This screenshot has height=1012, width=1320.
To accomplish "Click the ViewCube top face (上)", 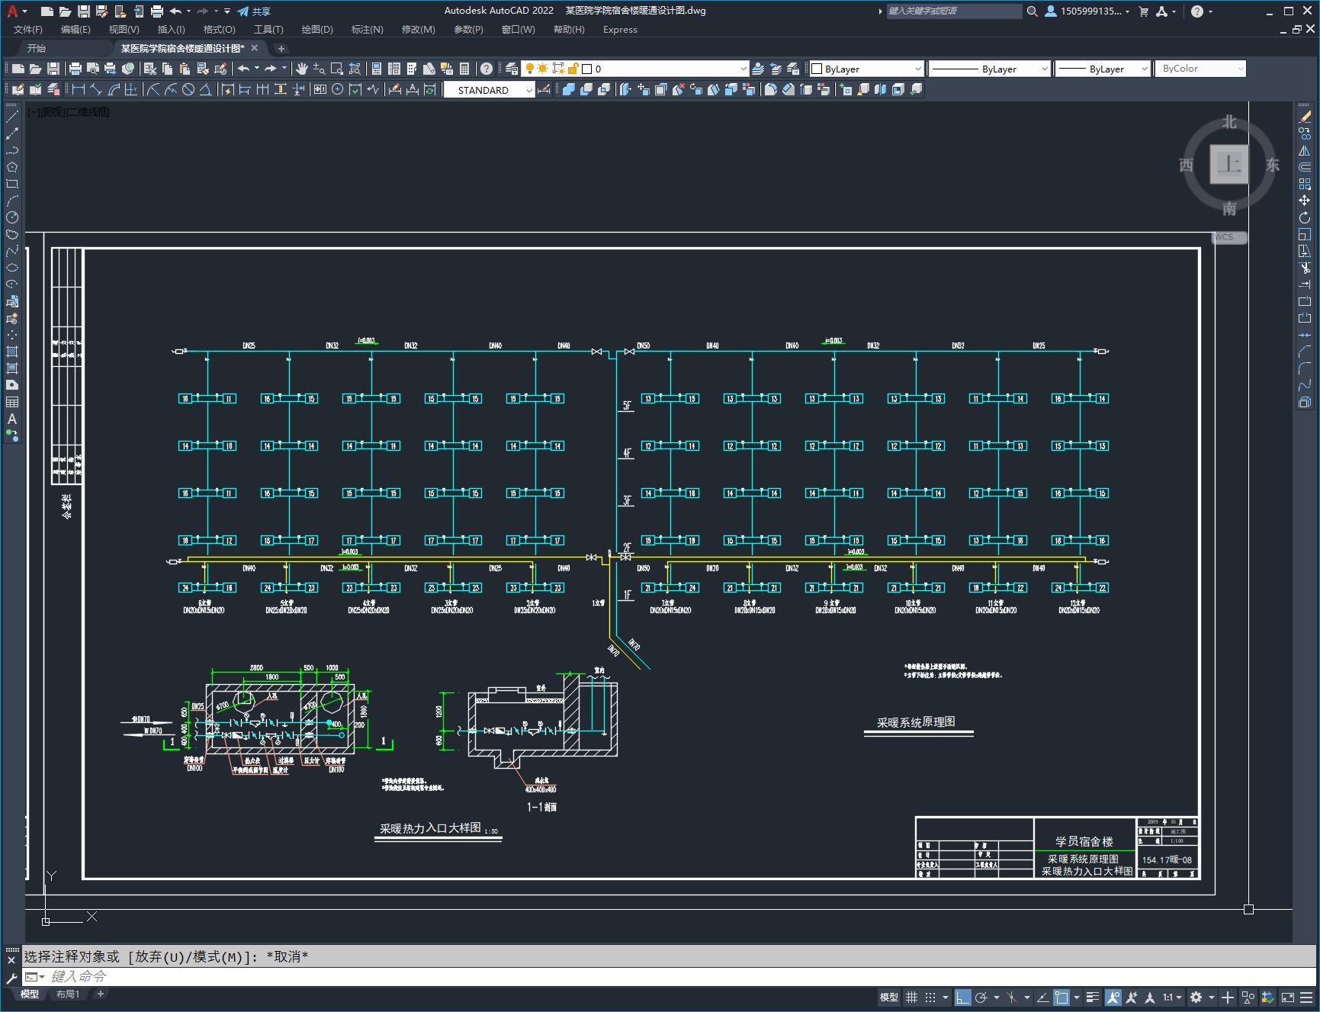I will (1229, 164).
